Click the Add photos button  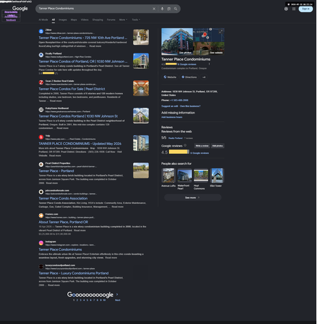coord(218,146)
